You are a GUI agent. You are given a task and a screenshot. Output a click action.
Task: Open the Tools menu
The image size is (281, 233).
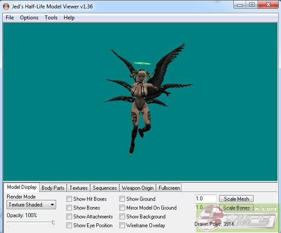51,18
